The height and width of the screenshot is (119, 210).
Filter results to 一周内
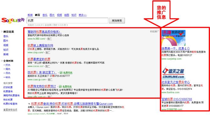[x=7, y=69]
